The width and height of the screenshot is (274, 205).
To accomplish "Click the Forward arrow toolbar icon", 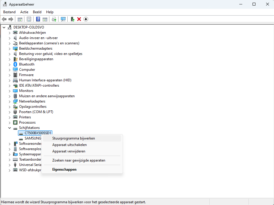I will (x=11, y=19).
